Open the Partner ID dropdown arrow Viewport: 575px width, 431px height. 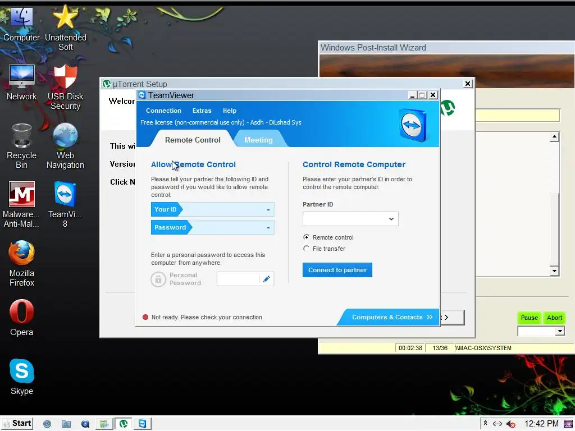pyautogui.click(x=391, y=219)
